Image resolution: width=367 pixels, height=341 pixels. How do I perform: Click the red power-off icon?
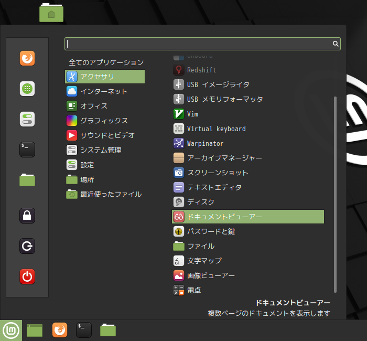click(x=27, y=276)
